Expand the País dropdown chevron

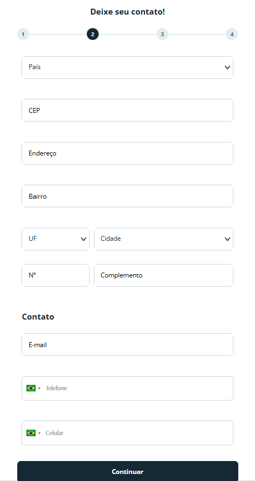point(227,67)
